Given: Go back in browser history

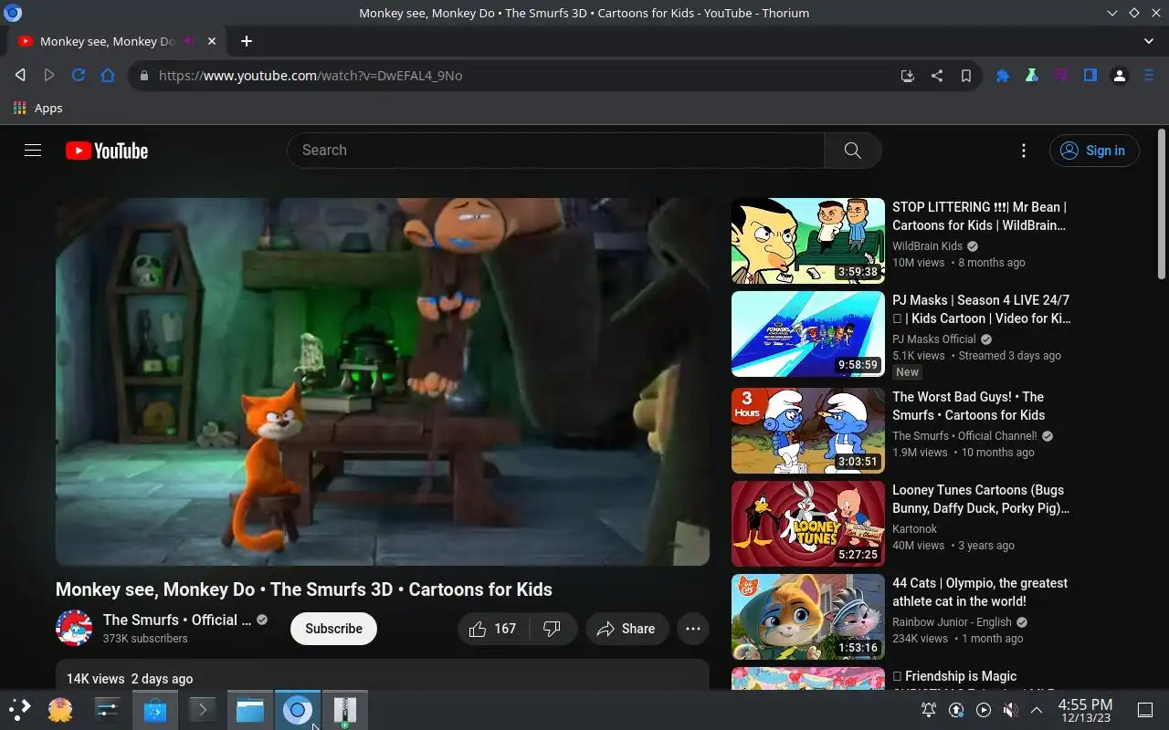Looking at the screenshot, I should coord(20,76).
